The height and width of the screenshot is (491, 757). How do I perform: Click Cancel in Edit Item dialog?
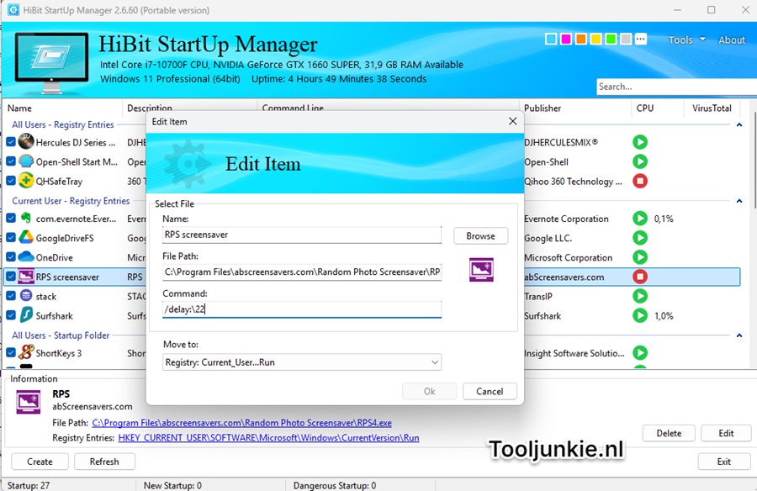click(490, 391)
